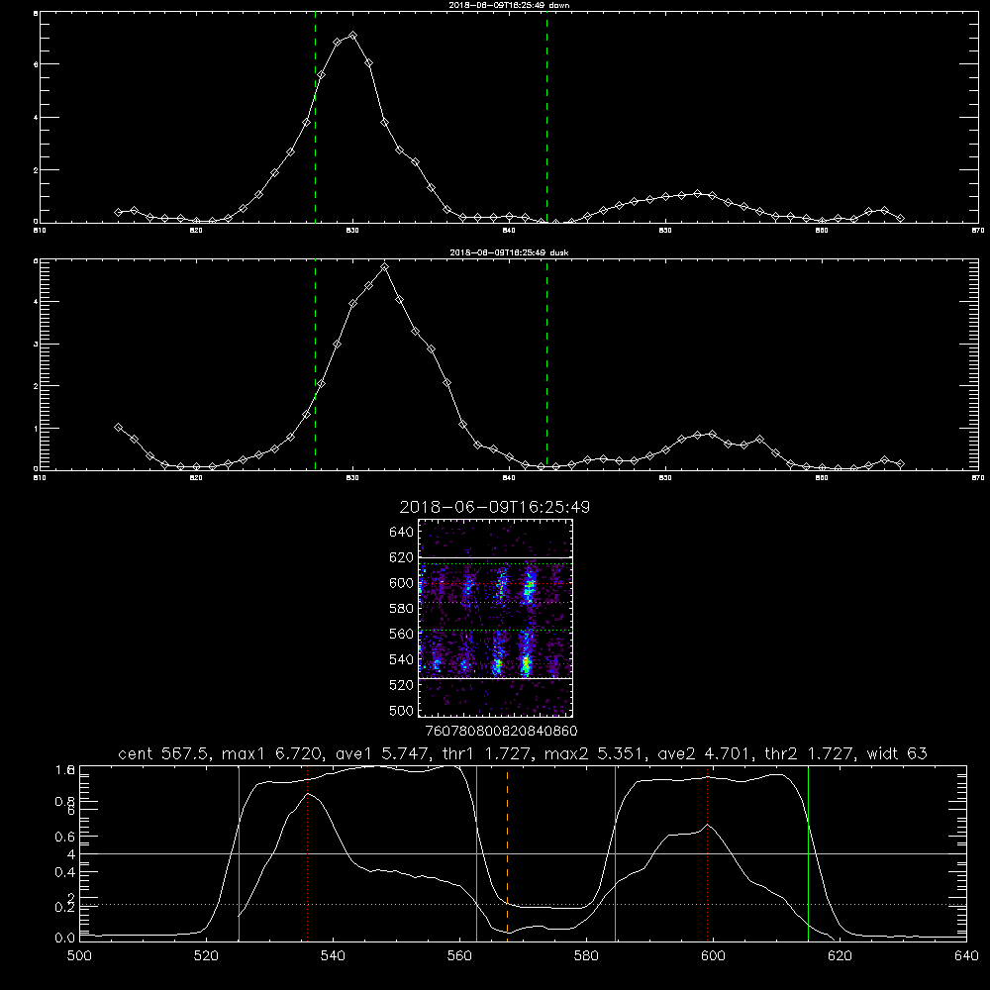Click the bottom plot x-axis label 500
The width and height of the screenshot is (990, 990).
(79, 956)
